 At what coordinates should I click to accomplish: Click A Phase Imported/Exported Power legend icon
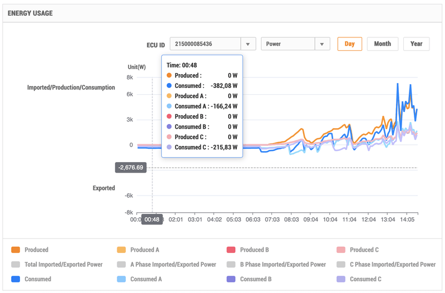pyautogui.click(x=122, y=265)
